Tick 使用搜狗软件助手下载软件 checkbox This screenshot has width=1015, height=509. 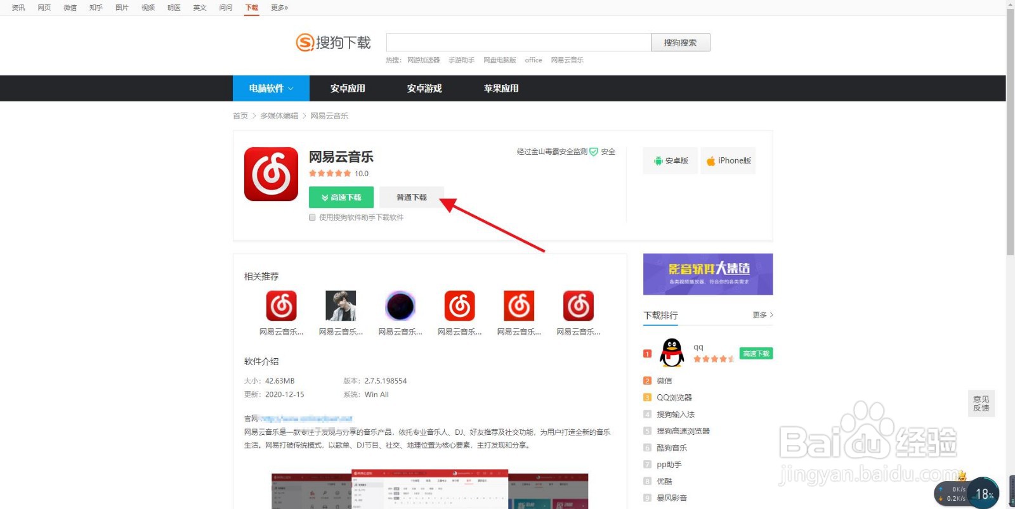312,217
